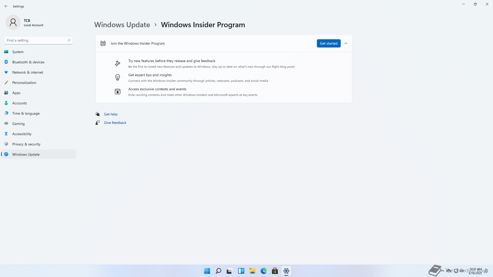Open the Get help link
Viewport: 493px width, 277px height.
pos(111,114)
